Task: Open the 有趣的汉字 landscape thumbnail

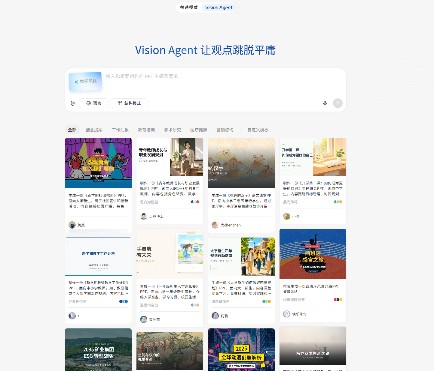Action: [241, 163]
